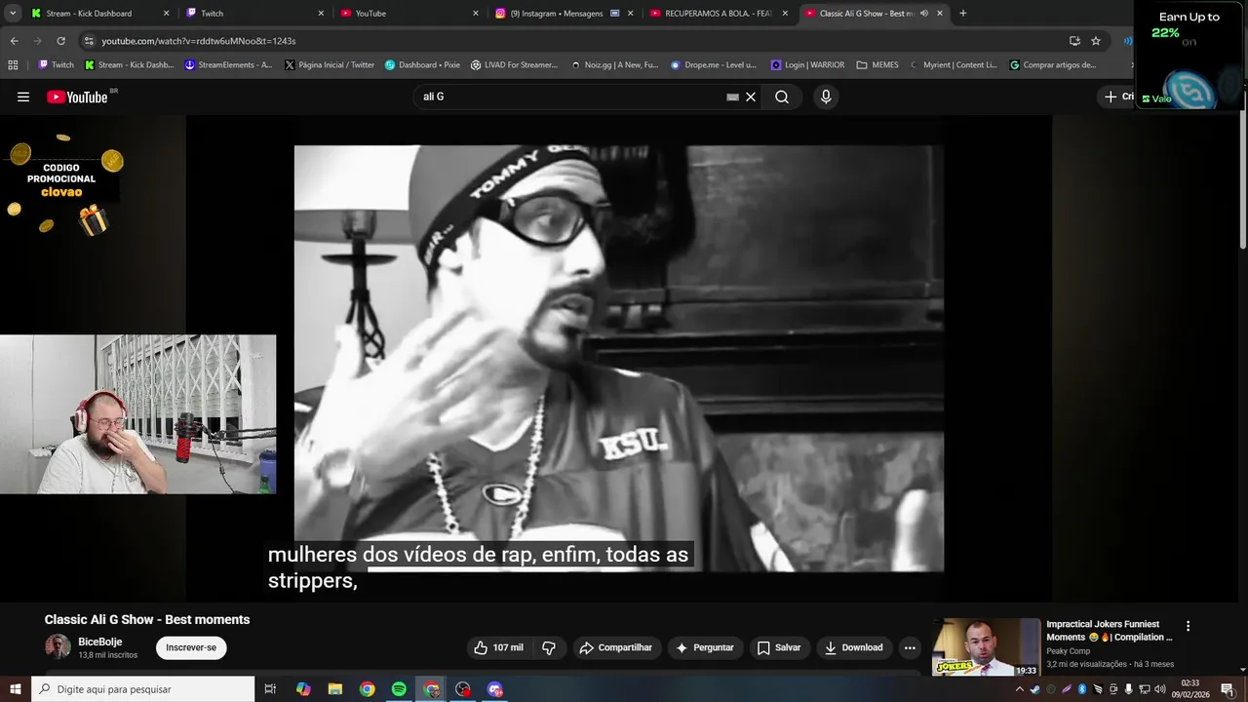Reload the current page
Viewport: 1248px width, 702px height.
pyautogui.click(x=60, y=41)
